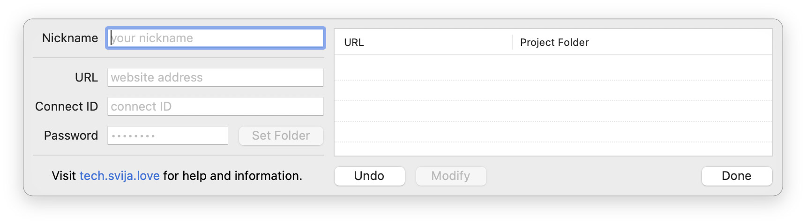Select the fourth empty table row
Image resolution: width=806 pixels, height=224 pixels.
pyautogui.click(x=553, y=132)
